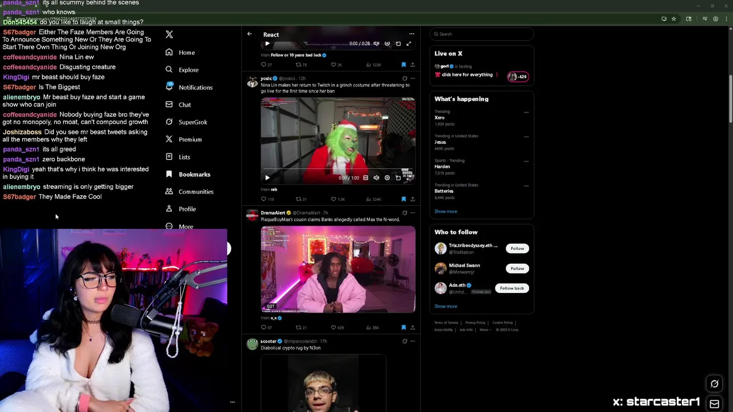The width and height of the screenshot is (733, 412).
Task: Open the Grok floating button
Action: (x=714, y=384)
